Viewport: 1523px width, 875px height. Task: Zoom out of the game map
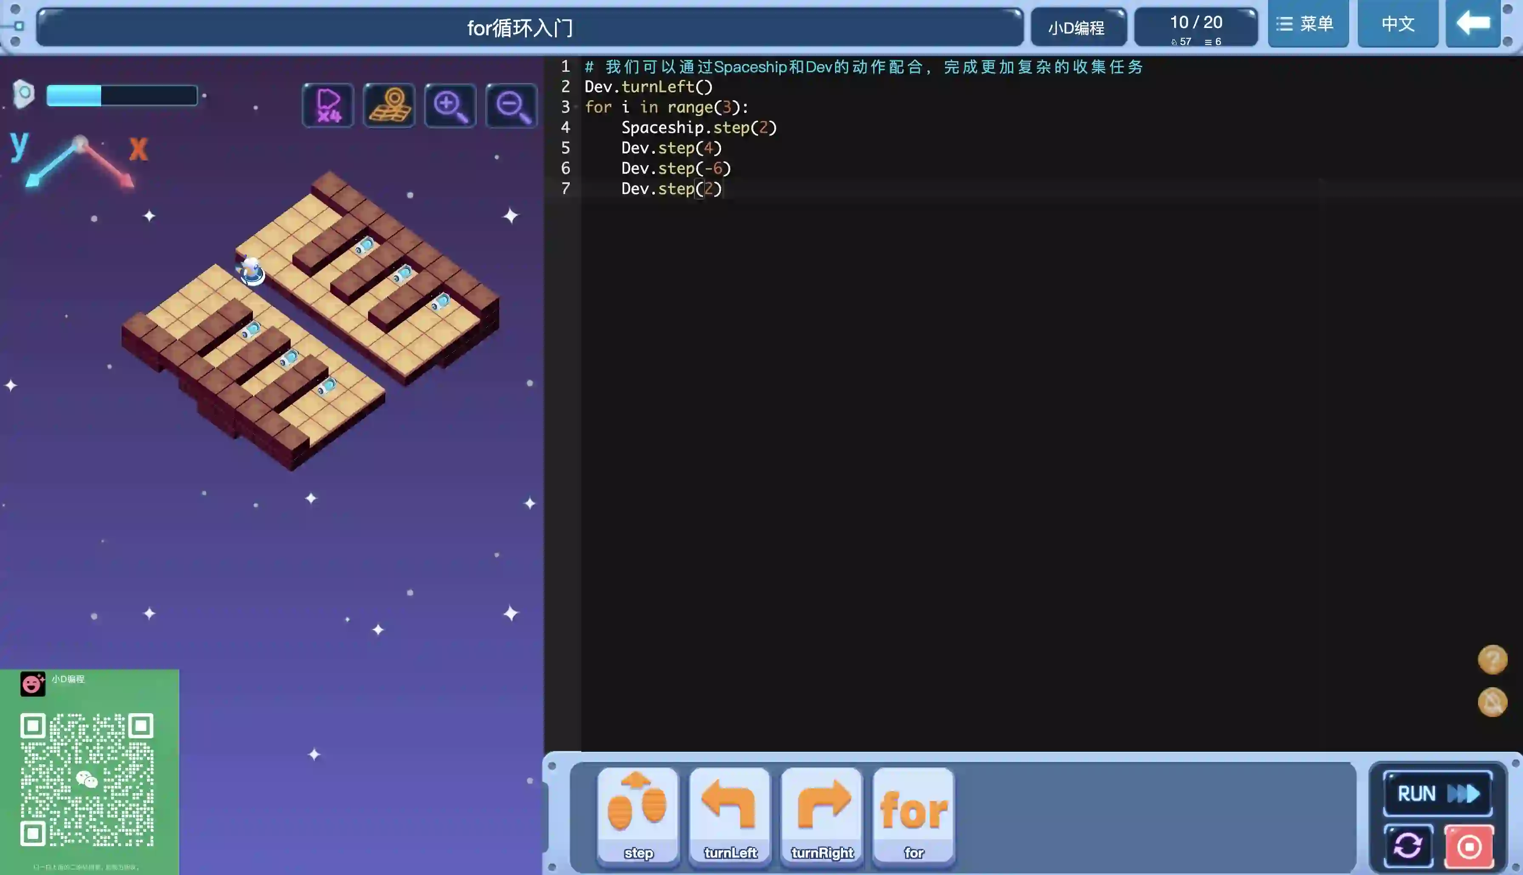tap(512, 106)
